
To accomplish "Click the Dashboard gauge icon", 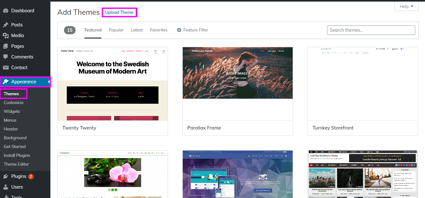I will coord(6,11).
